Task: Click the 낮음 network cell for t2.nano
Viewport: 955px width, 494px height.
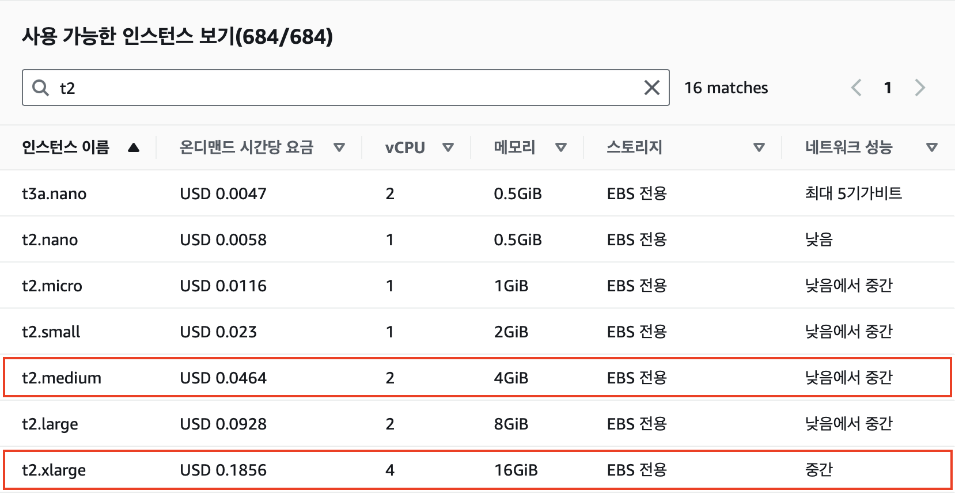Action: pos(819,240)
